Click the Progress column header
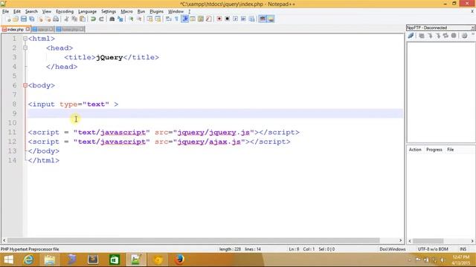Screen dimensions: 476x267 (x=434, y=150)
